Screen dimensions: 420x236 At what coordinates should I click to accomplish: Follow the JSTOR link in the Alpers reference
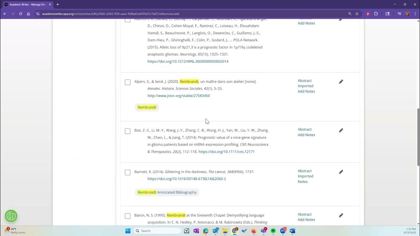(x=178, y=95)
